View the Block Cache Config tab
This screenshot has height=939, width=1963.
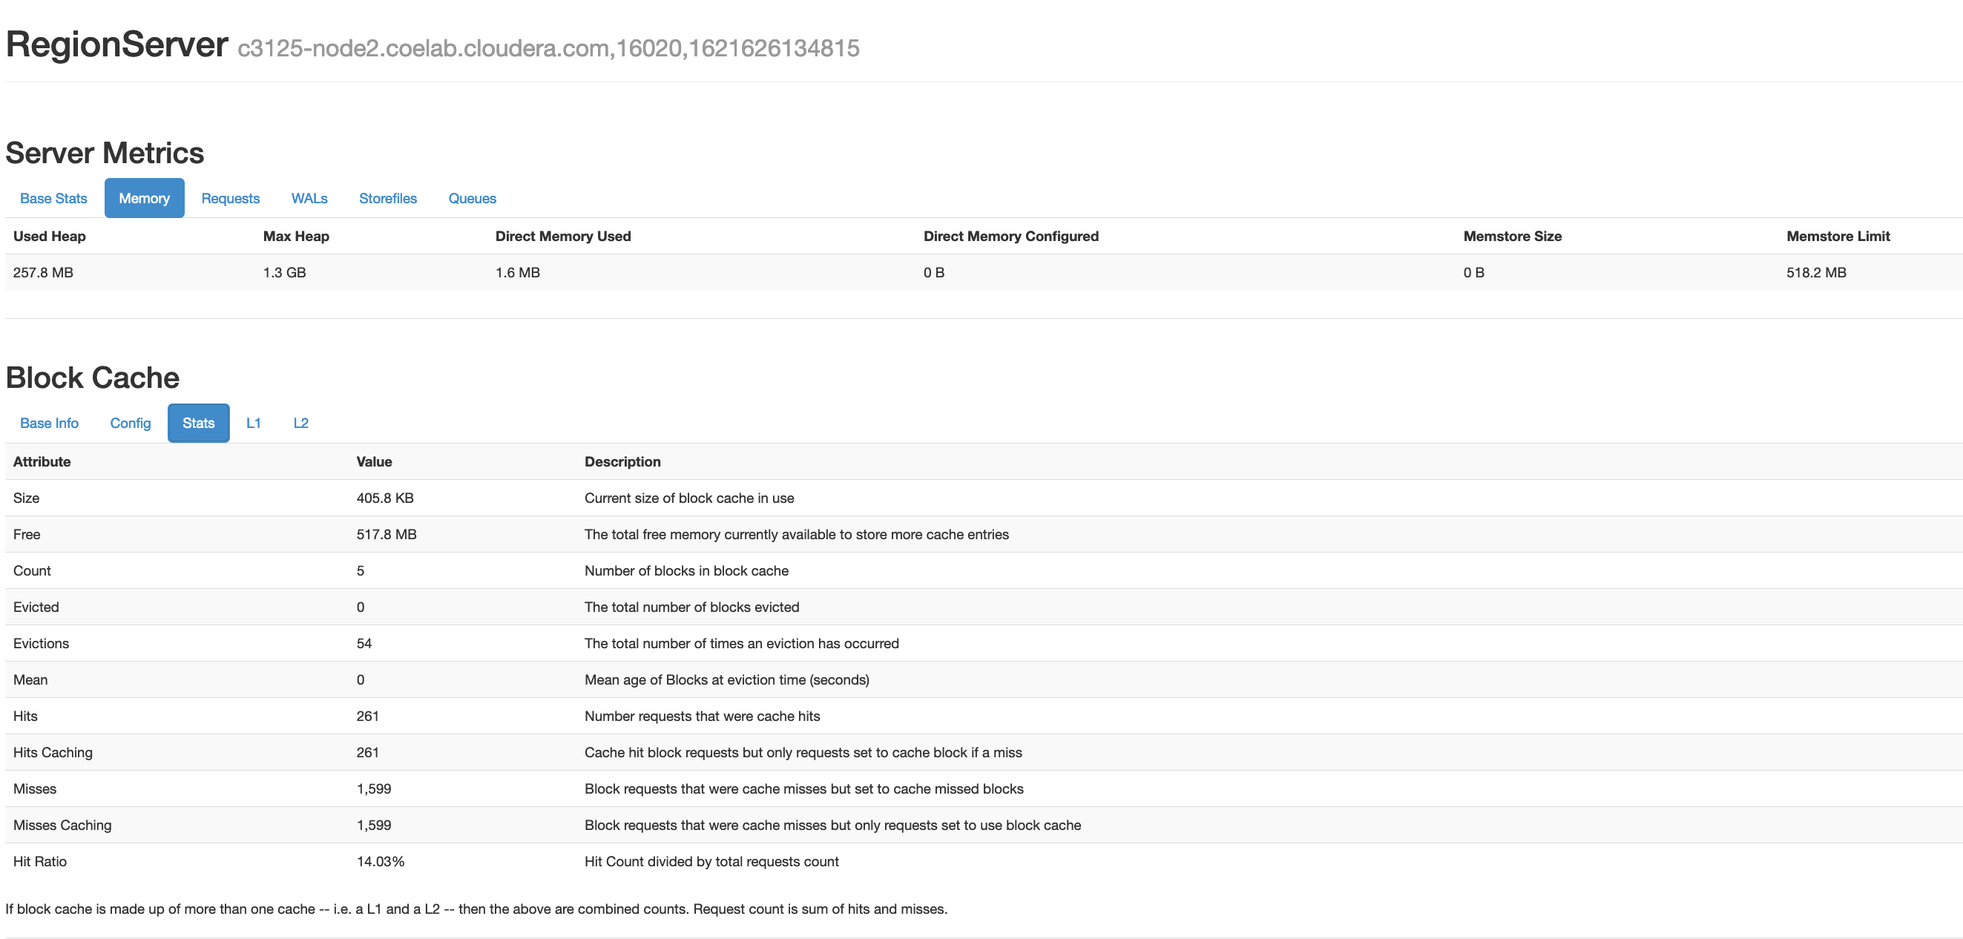[130, 423]
